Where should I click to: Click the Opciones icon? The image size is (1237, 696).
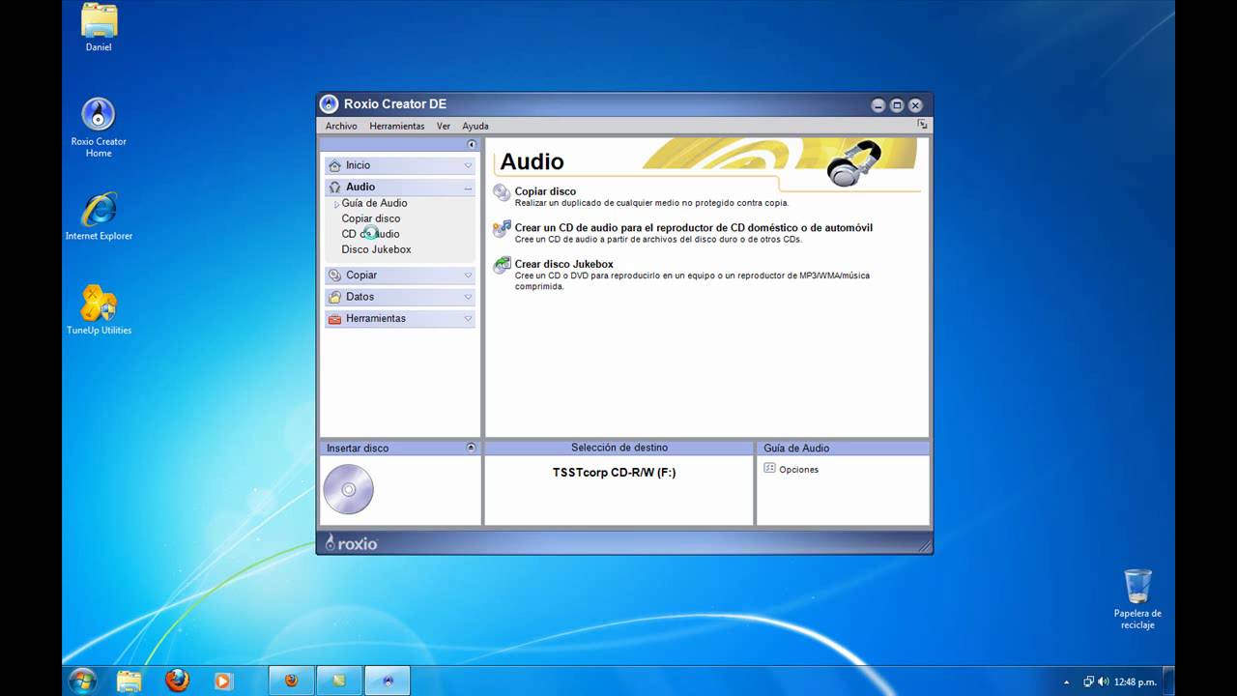coord(769,468)
